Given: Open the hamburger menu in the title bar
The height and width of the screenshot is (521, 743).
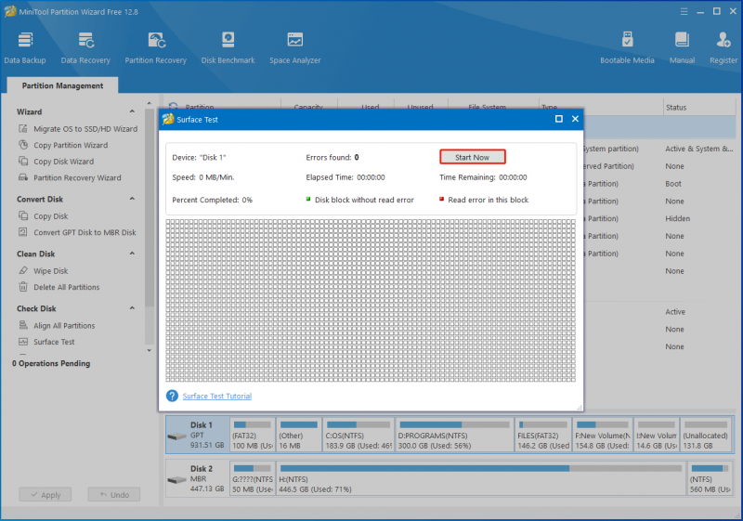Looking at the screenshot, I should (684, 11).
